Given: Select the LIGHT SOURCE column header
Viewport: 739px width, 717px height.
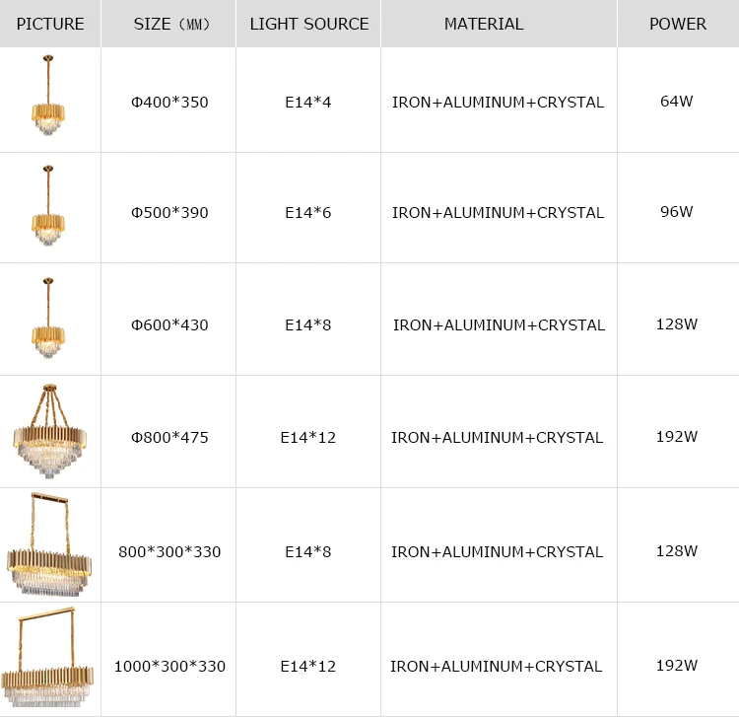Looking at the screenshot, I should [x=308, y=24].
